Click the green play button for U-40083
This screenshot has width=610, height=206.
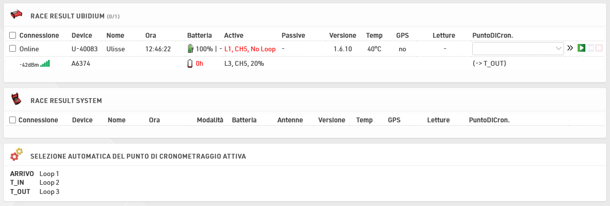click(x=581, y=48)
